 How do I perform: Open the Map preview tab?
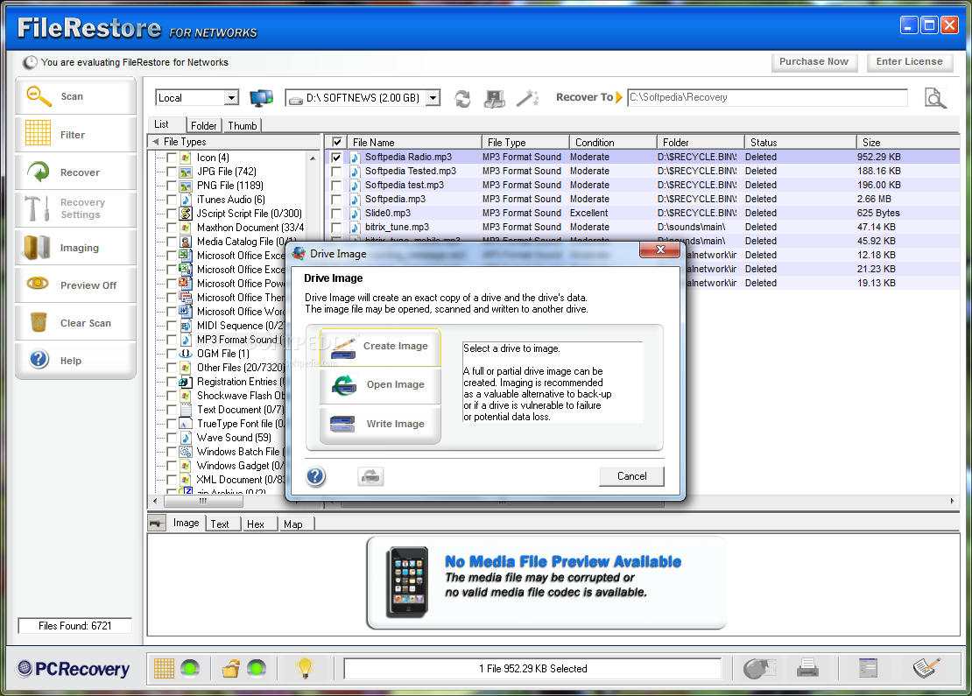292,524
